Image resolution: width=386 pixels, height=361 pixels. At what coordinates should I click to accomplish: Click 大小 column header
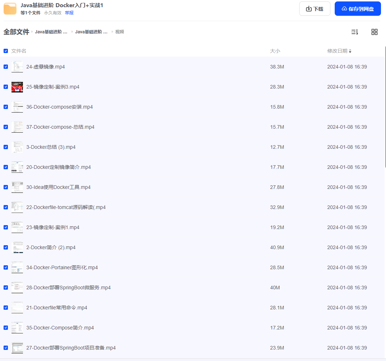[275, 51]
